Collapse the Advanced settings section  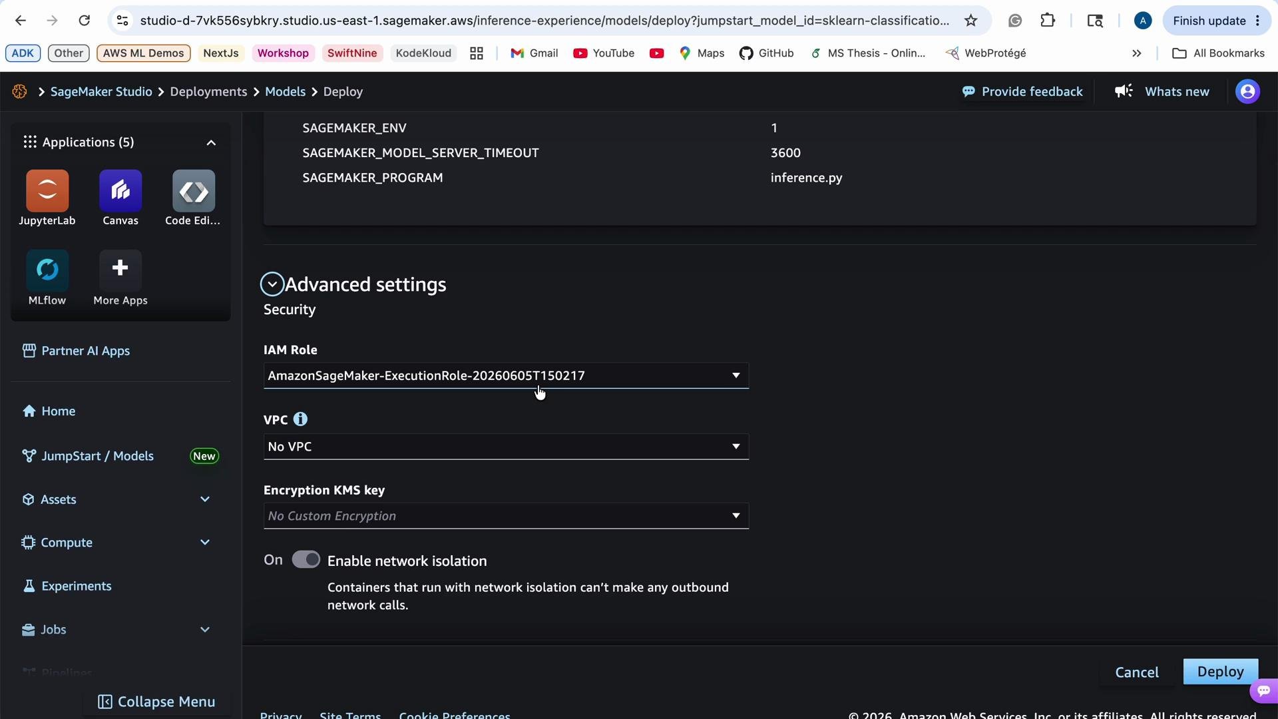pos(272,284)
